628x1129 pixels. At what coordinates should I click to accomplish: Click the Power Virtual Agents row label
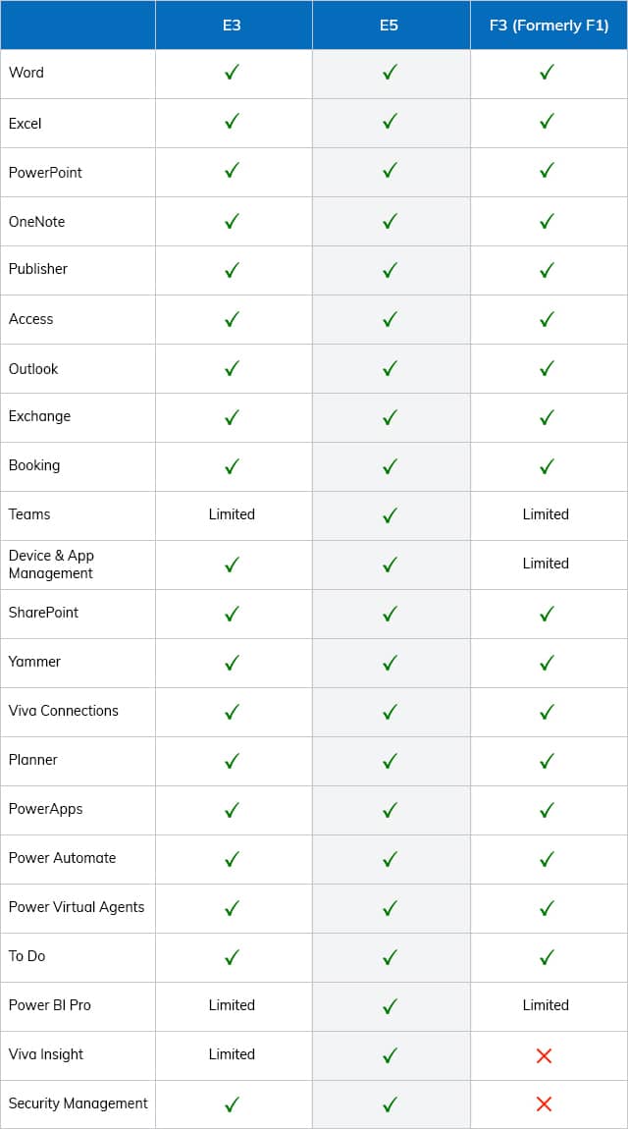point(77,907)
